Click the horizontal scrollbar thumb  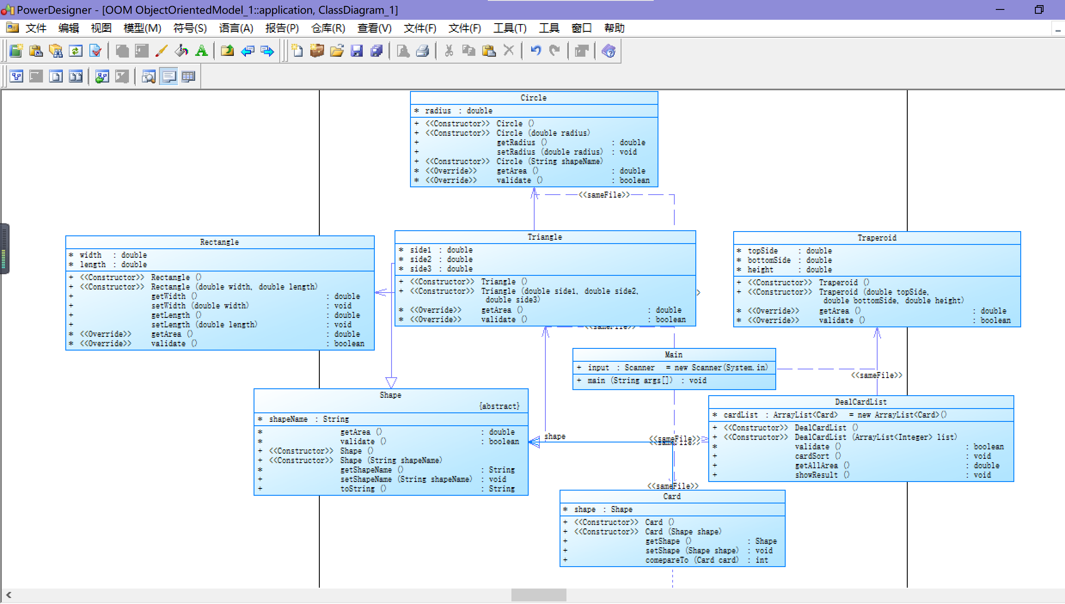[x=539, y=595]
